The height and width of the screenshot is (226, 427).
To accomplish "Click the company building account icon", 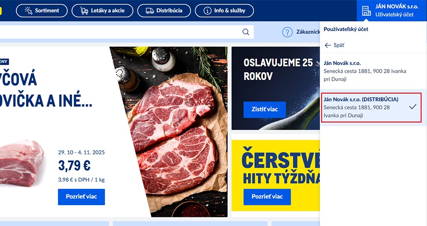I will 366,11.
